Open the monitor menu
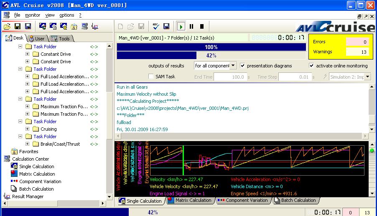Image resolution: width=377 pixels, height=216 pixels. [33, 15]
